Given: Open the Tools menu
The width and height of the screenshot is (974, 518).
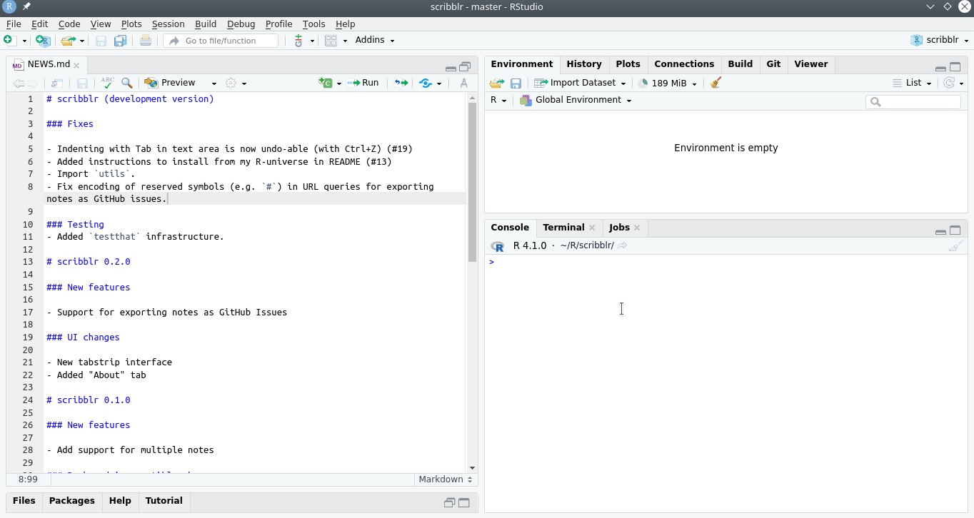Looking at the screenshot, I should (313, 24).
